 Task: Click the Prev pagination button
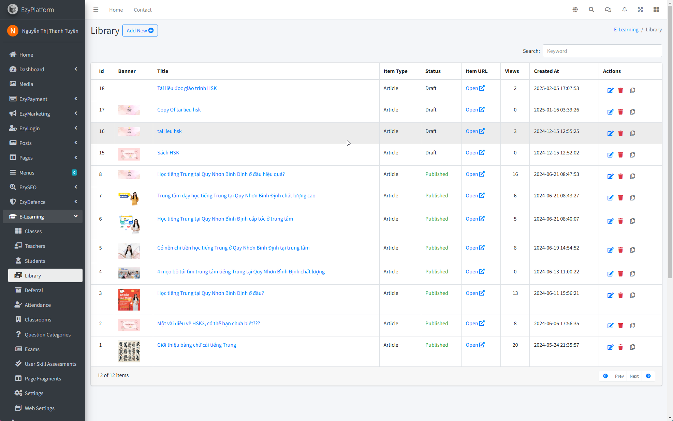click(x=619, y=376)
